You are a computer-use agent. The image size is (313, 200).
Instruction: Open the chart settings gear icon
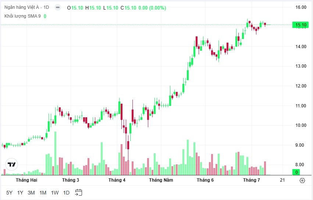pos(302,181)
